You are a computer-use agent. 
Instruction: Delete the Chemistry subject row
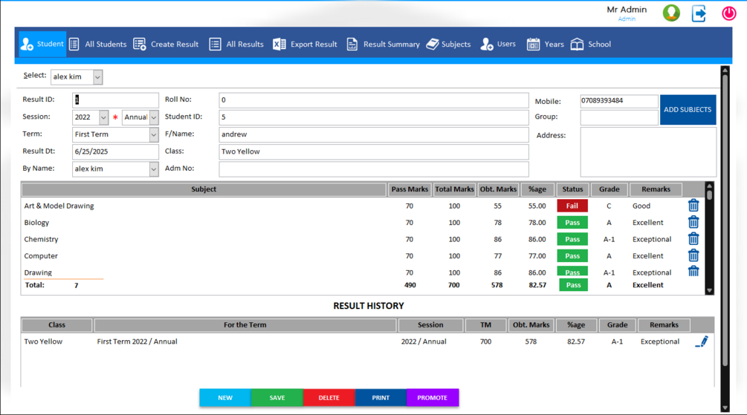point(693,239)
